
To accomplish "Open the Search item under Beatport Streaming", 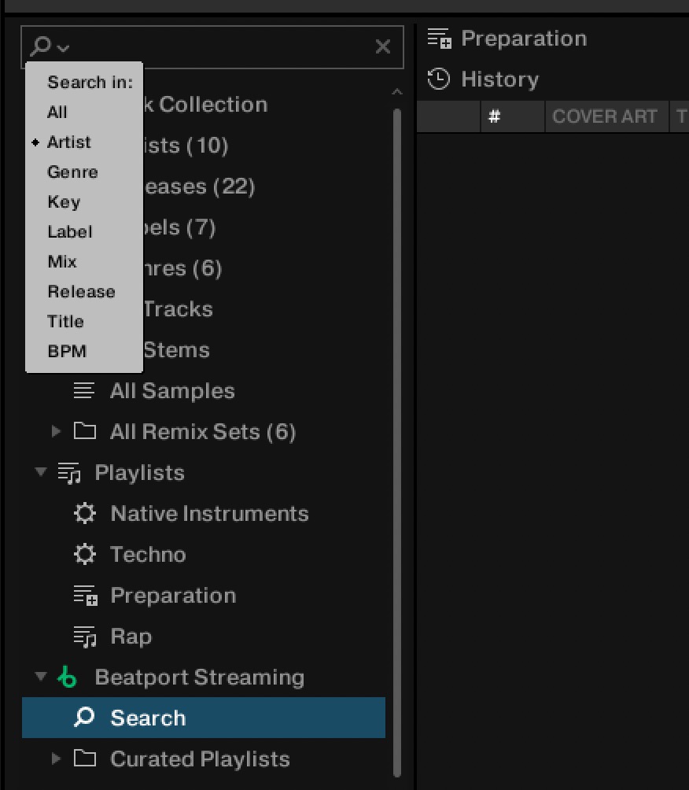I will [148, 718].
